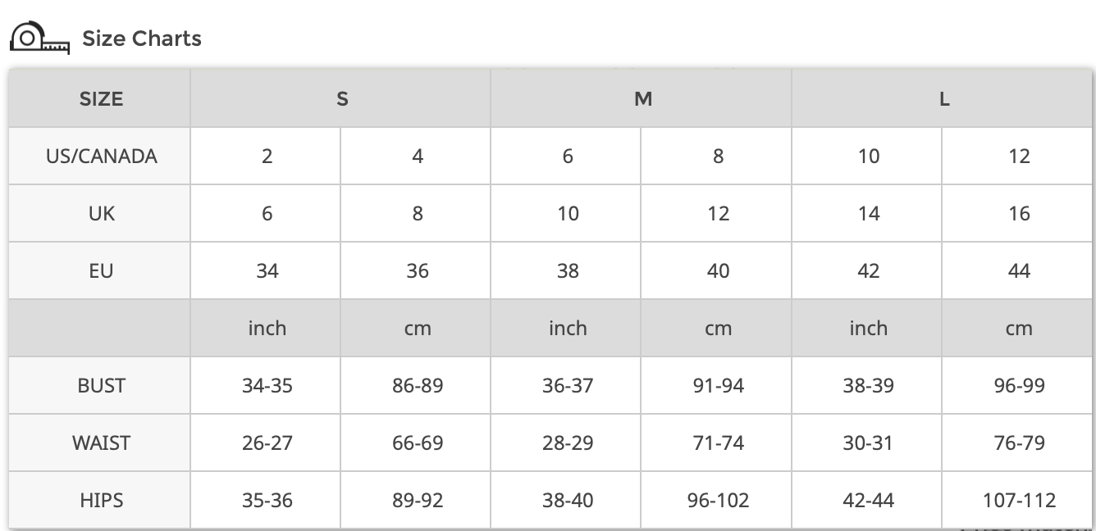
Task: Click the HIPS row label
Action: point(101,500)
